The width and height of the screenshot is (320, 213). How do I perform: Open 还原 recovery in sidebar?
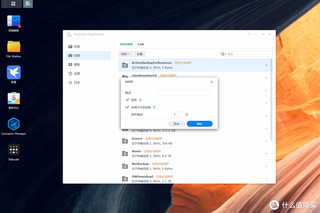pos(88,74)
